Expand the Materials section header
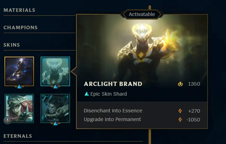 pos(19,10)
